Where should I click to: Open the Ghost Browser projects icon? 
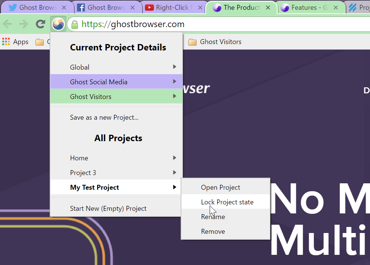tap(58, 24)
